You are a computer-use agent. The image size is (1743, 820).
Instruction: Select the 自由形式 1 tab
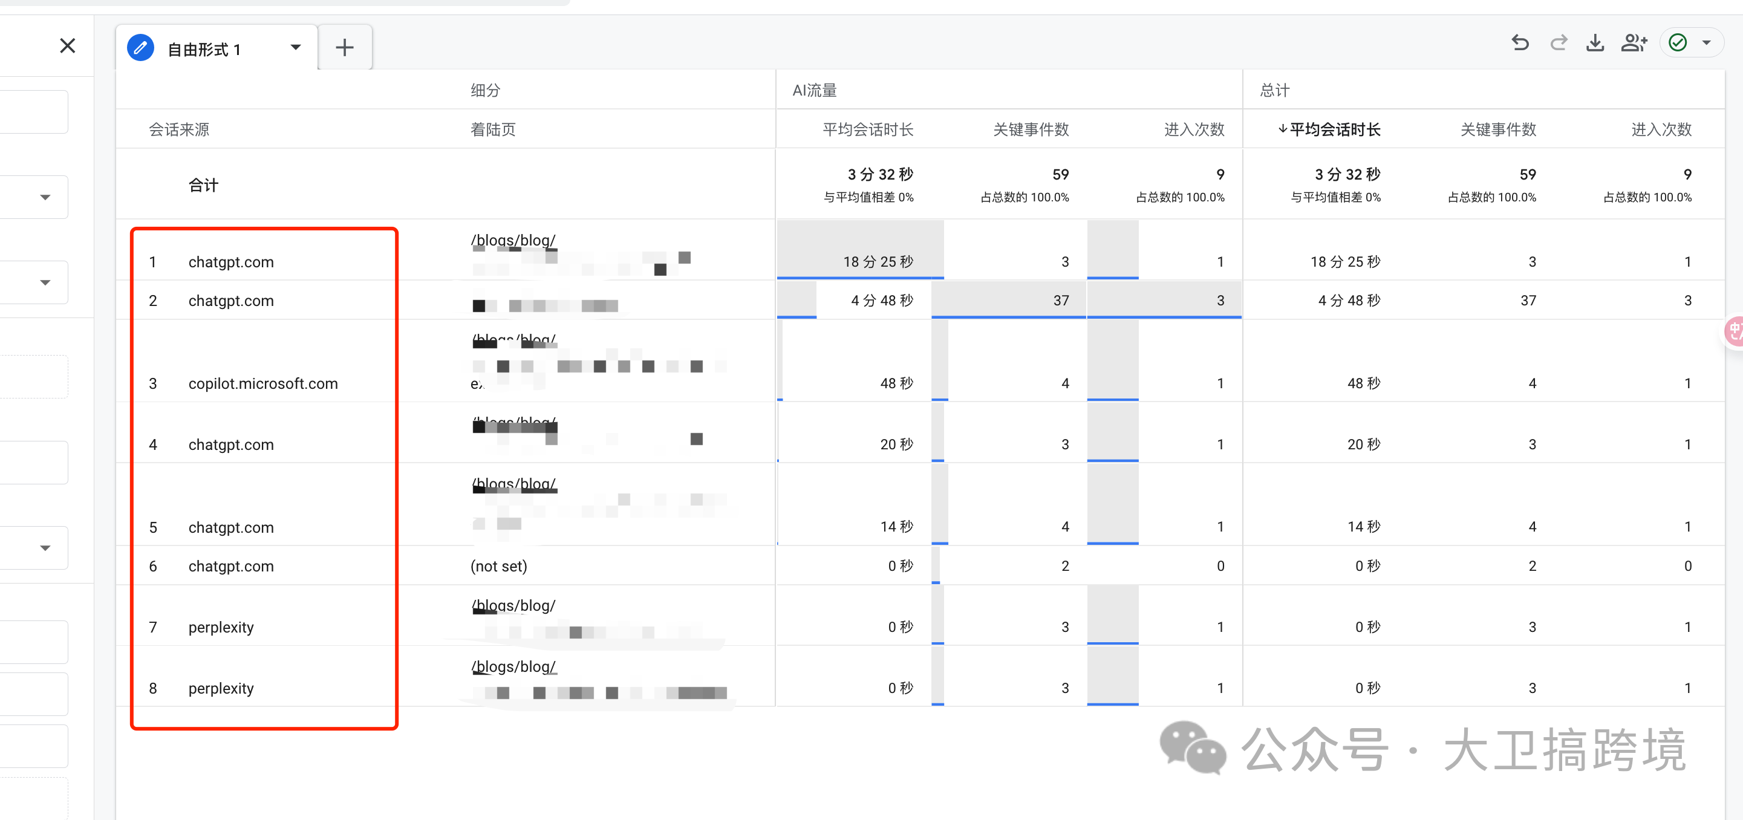[203, 49]
